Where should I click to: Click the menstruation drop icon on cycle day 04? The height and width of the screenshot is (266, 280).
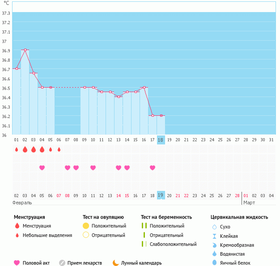pos(42,149)
